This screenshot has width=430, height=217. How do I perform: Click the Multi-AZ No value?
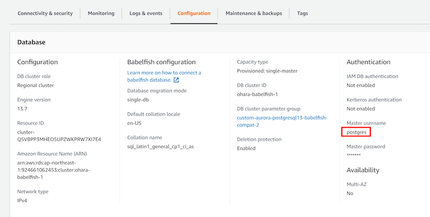tap(350, 193)
